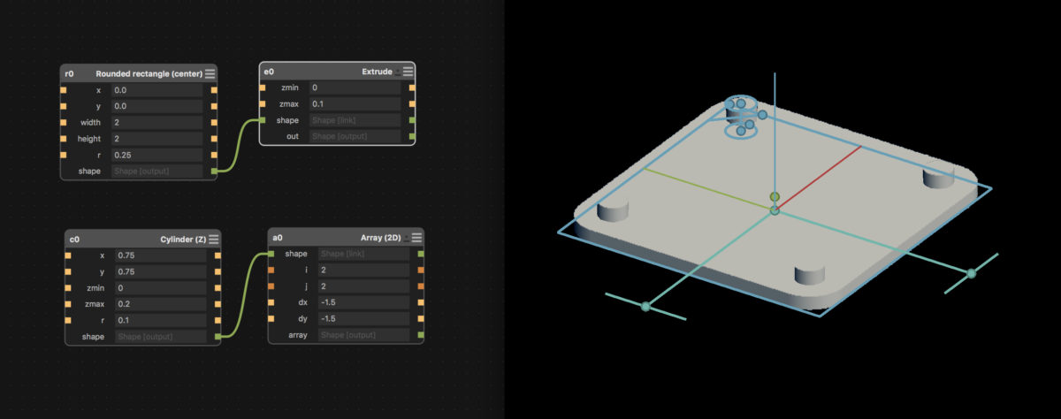Click the e0 zmin value field
Viewport: 1061px width, 419px height.
(355, 88)
